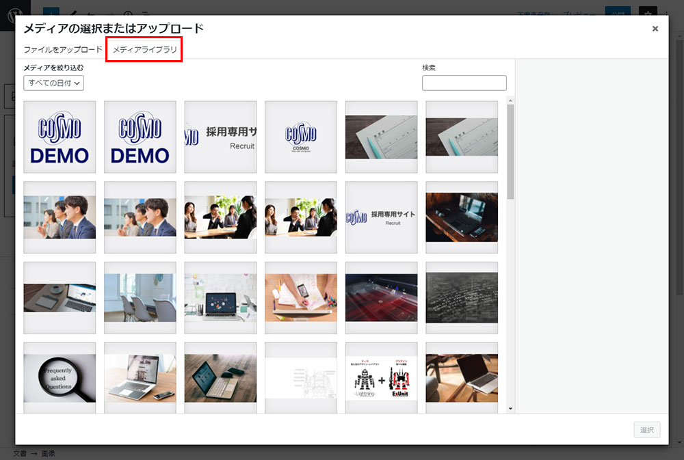
Task: Switch to ファイルをアップロード tab
Action: (63, 50)
